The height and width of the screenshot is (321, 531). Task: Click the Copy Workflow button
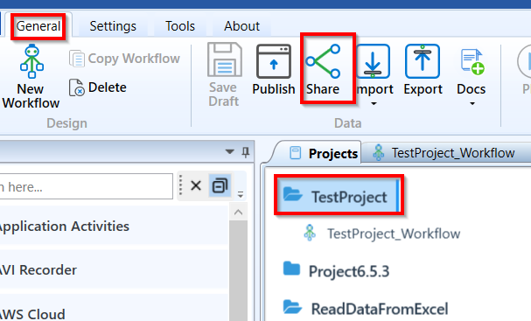coord(124,59)
